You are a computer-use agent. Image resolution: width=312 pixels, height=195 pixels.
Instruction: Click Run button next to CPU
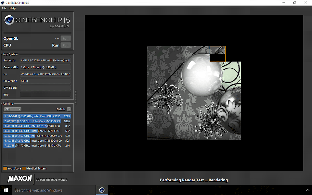click(x=66, y=45)
